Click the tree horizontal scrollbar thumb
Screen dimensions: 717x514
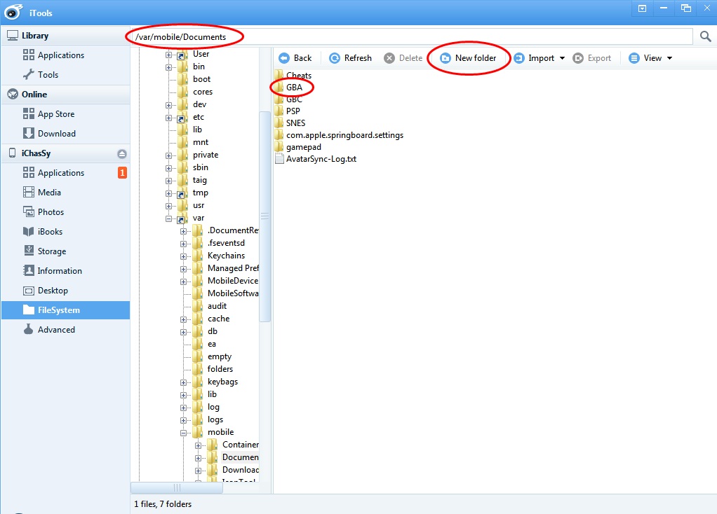[x=177, y=488]
